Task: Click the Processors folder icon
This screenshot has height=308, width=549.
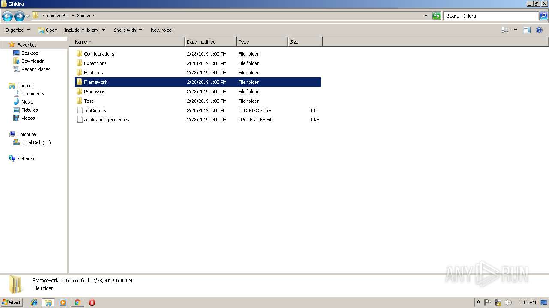Action: pos(79,92)
